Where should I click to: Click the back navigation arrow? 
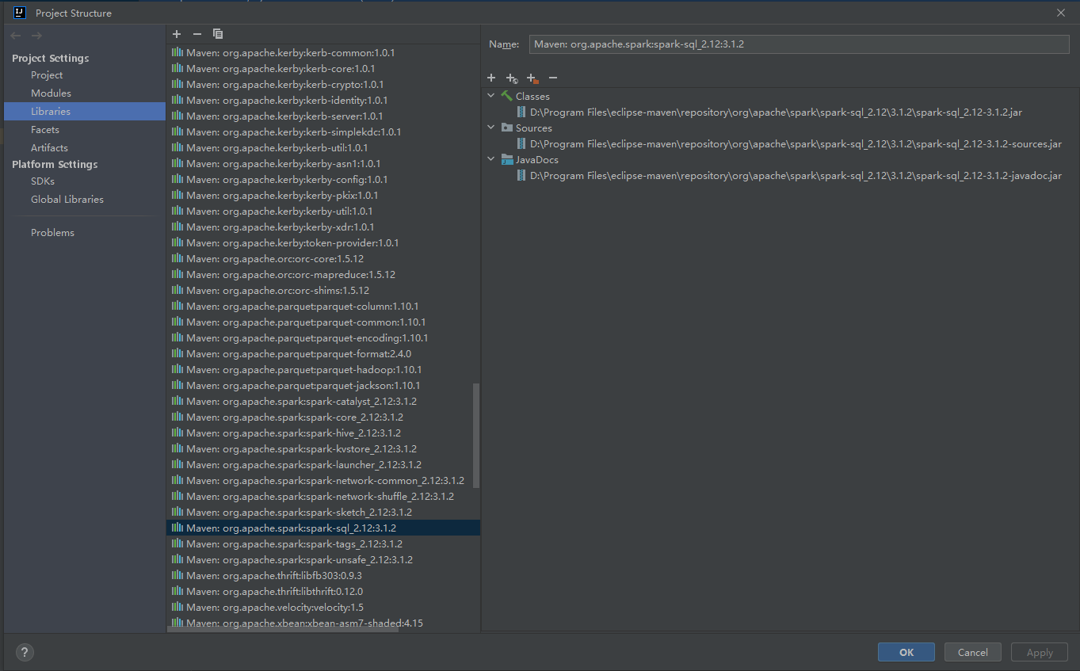(x=16, y=36)
